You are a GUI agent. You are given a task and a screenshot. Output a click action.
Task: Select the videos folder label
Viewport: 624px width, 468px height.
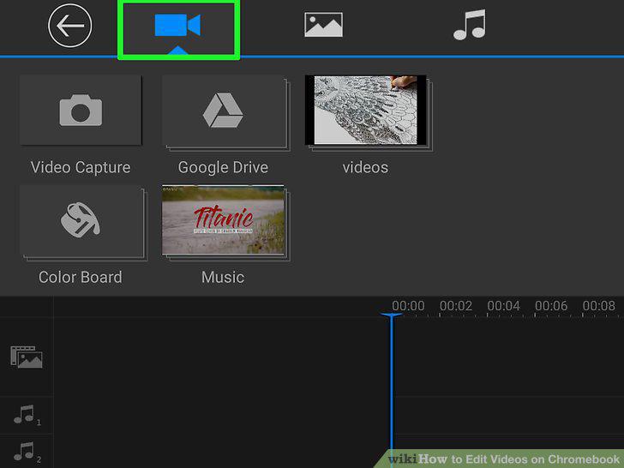[365, 167]
